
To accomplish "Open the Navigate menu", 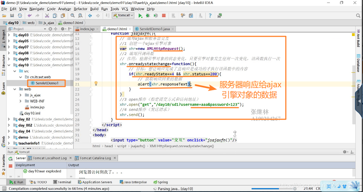I will point(37,9).
